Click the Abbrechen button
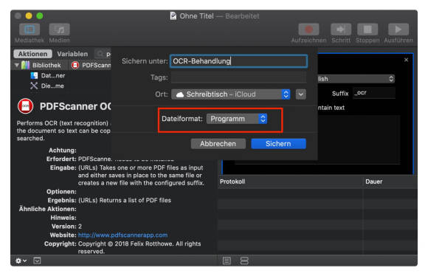428x276 pixels. (218, 144)
